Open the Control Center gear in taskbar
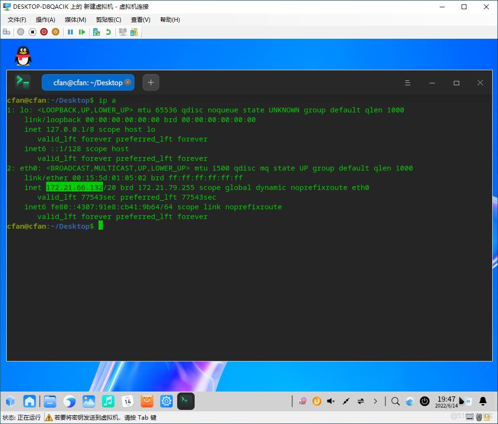Screen dimensions: 498x424 tap(166, 401)
